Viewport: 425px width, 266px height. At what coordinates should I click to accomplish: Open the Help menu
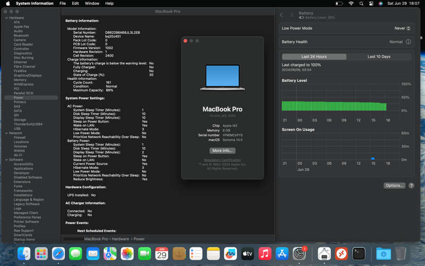tap(109, 4)
